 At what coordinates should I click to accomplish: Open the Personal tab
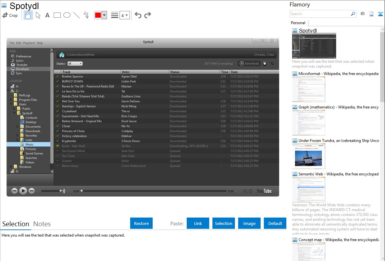click(298, 23)
